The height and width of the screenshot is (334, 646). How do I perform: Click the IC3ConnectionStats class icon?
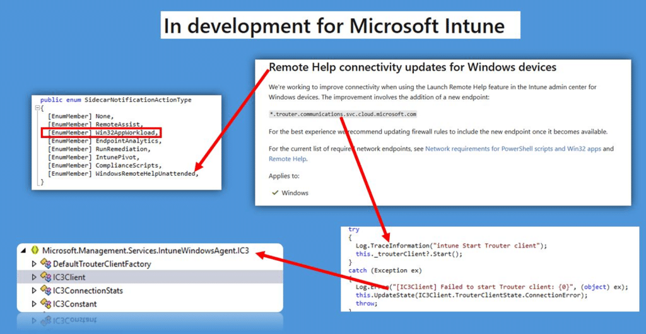[x=46, y=291]
